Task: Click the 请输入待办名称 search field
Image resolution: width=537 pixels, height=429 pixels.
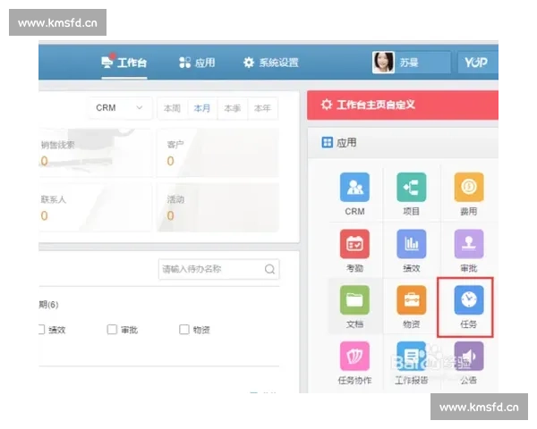Action: pos(219,269)
